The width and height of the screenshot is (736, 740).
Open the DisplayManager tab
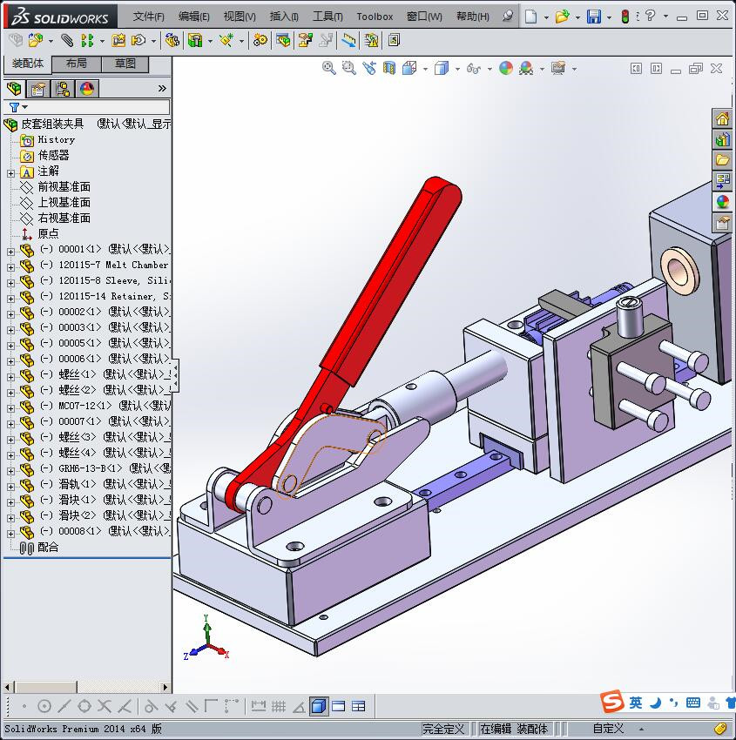pyautogui.click(x=87, y=89)
